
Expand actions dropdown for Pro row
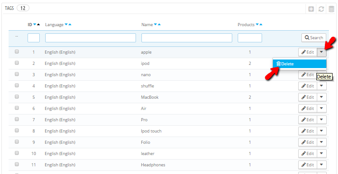322,119
